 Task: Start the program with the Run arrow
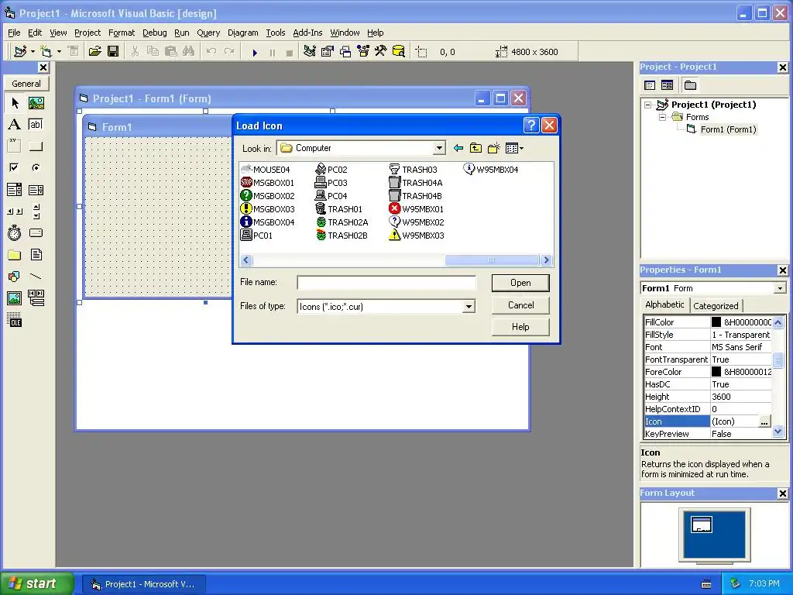[x=255, y=52]
